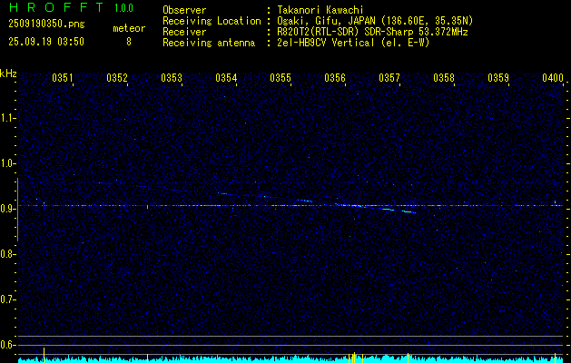571x363 pixels.
Task: Click the 0400 time marker
Action: click(552, 79)
